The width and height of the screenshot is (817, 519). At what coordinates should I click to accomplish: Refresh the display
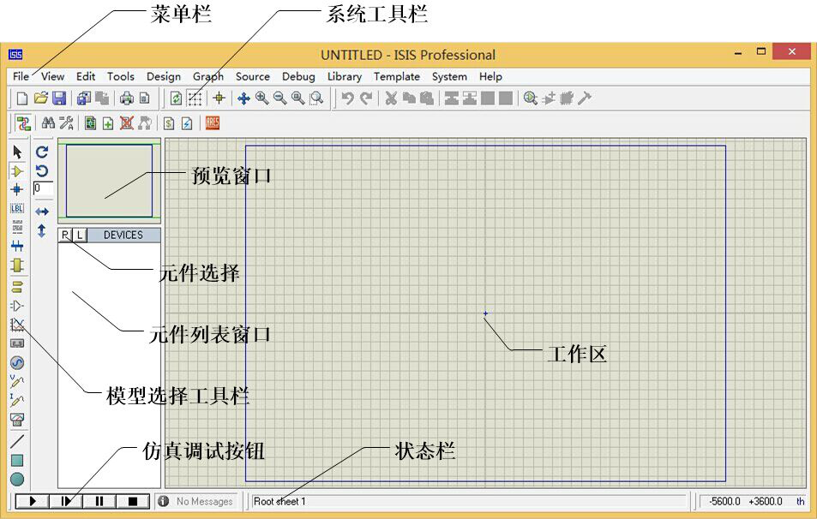176,98
